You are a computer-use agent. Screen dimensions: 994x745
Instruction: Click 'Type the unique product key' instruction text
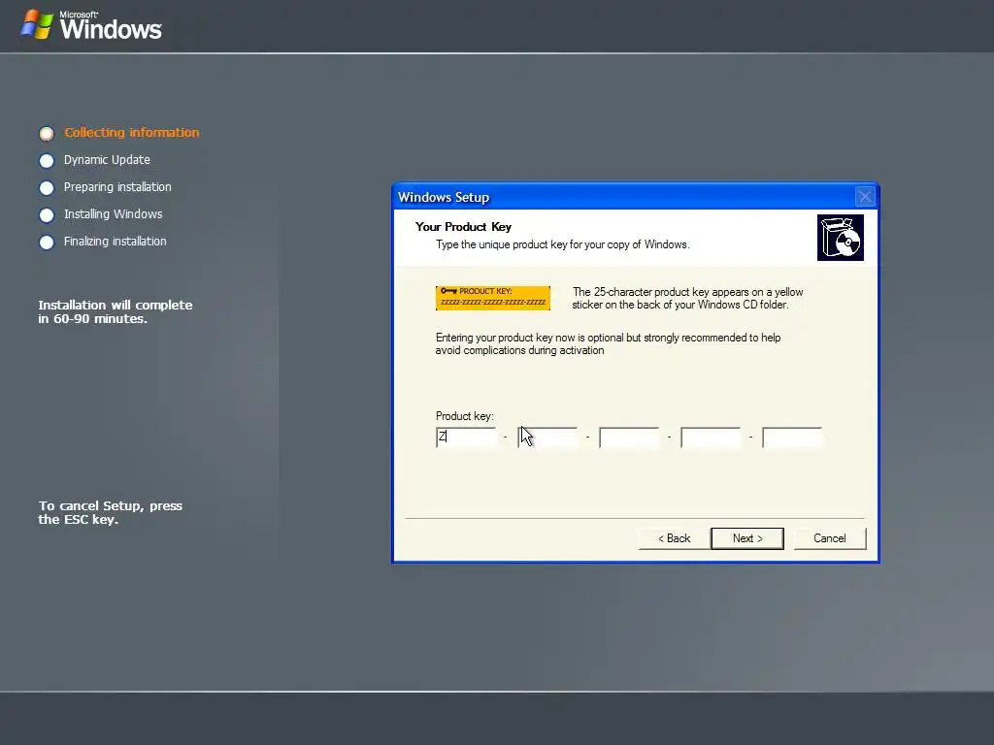coord(563,244)
